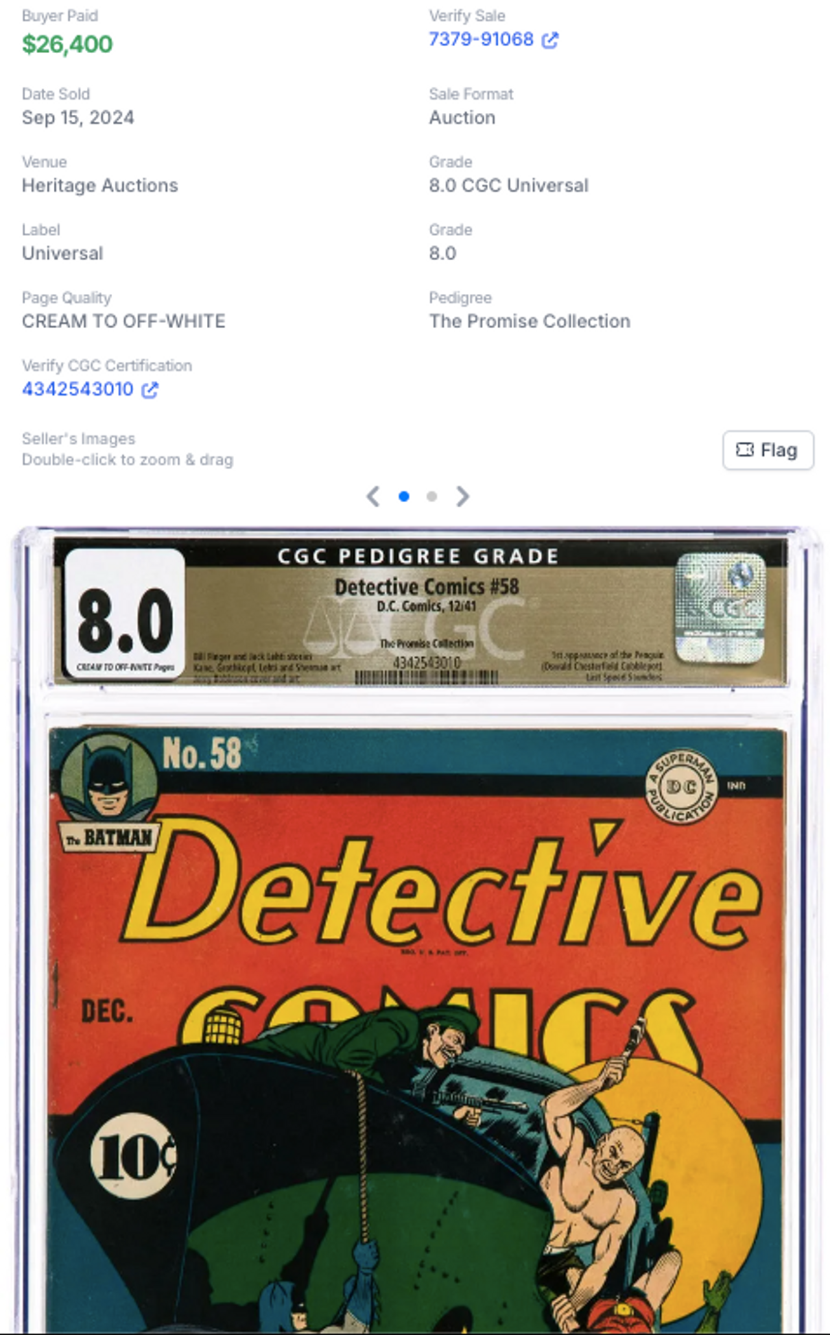Click the barcode on CGC label
Screen dimensions: 830x1335
pos(427,678)
